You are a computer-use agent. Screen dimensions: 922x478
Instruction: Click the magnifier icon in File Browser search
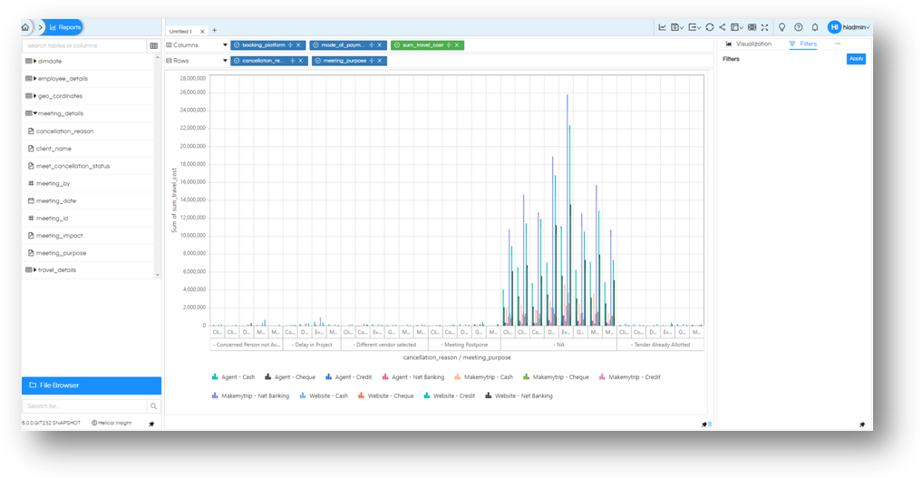click(x=153, y=405)
